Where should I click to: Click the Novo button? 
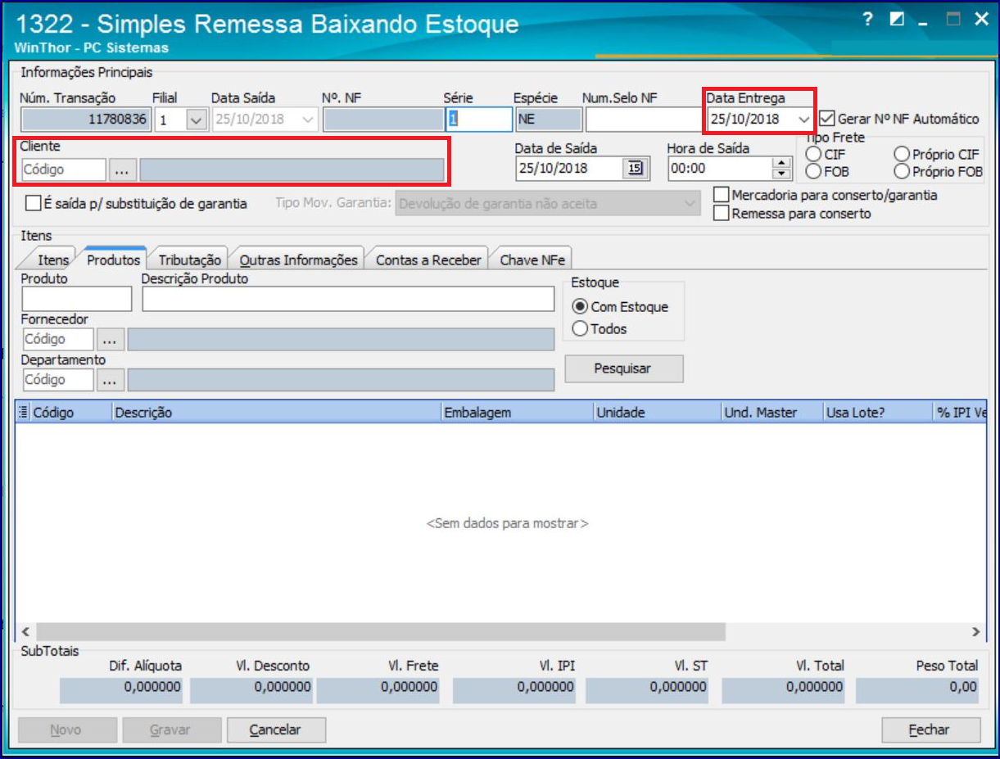(67, 730)
